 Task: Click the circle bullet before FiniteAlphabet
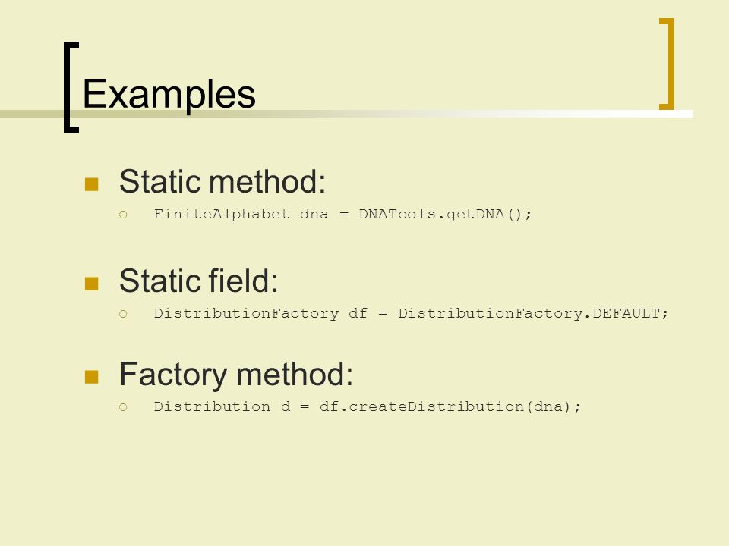123,215
